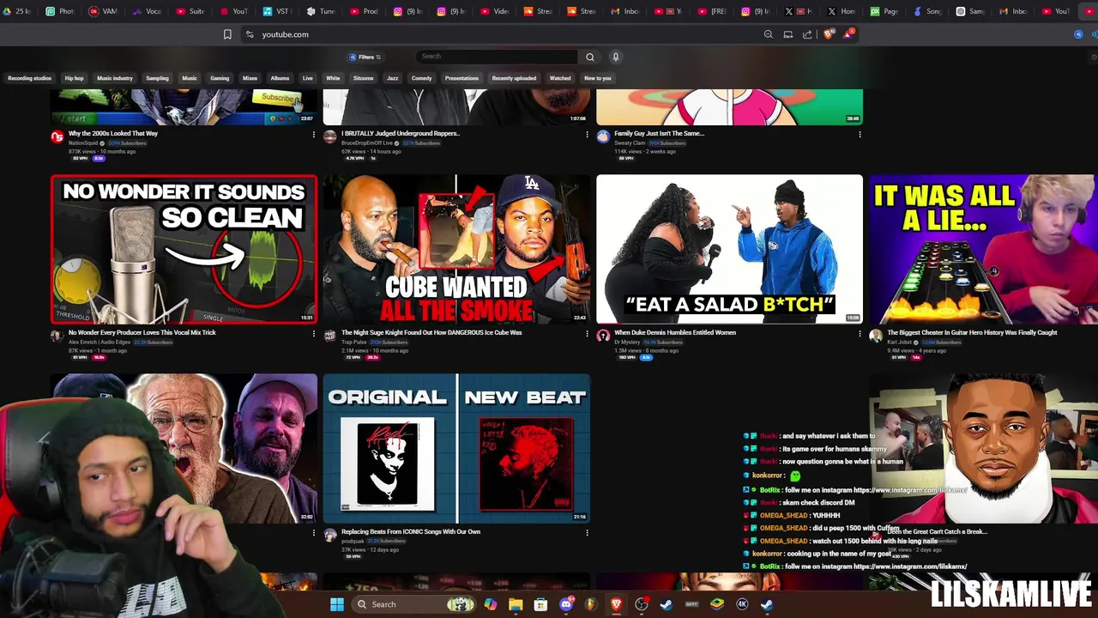This screenshot has width=1098, height=618.
Task: Open 'IT WAS ALL A LIE' thumbnail
Action: point(983,249)
